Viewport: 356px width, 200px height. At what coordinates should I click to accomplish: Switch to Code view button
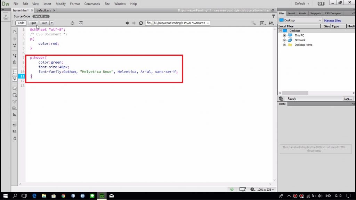tap(21, 23)
